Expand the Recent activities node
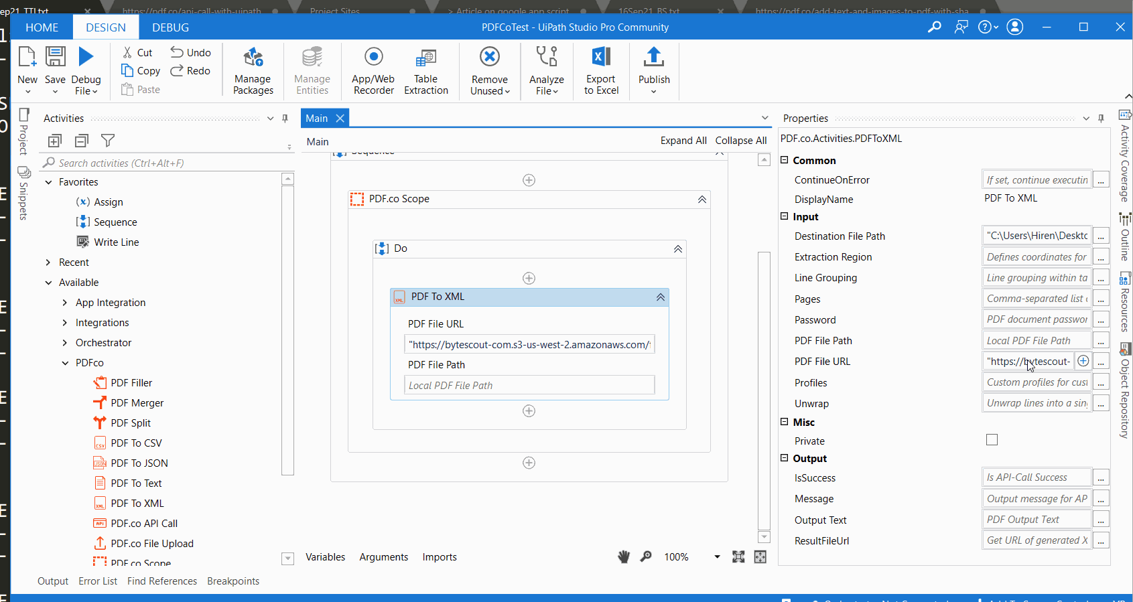The image size is (1133, 602). (48, 262)
